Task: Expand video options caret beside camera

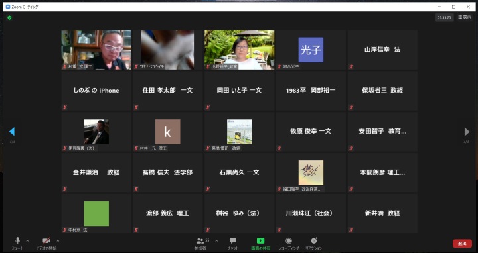Action: tap(58, 241)
